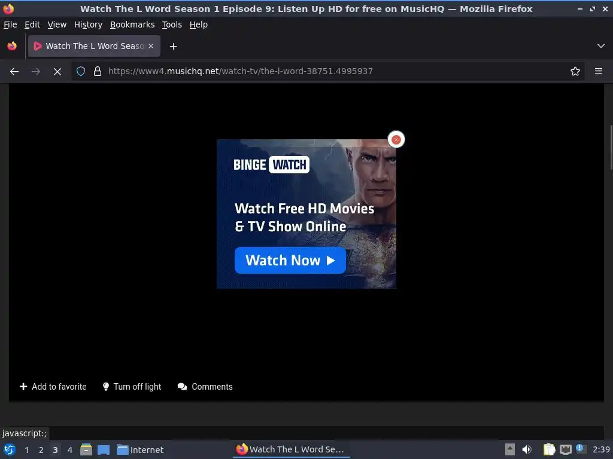
Task: Switch to workspace 4
Action: [70, 450]
